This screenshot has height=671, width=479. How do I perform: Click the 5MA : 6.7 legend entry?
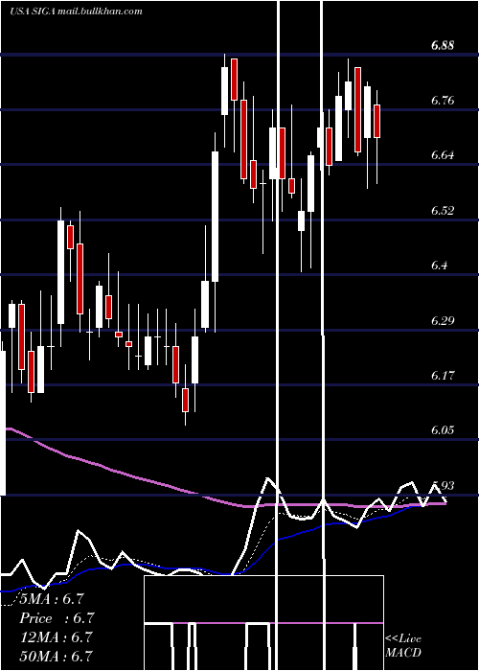52,599
